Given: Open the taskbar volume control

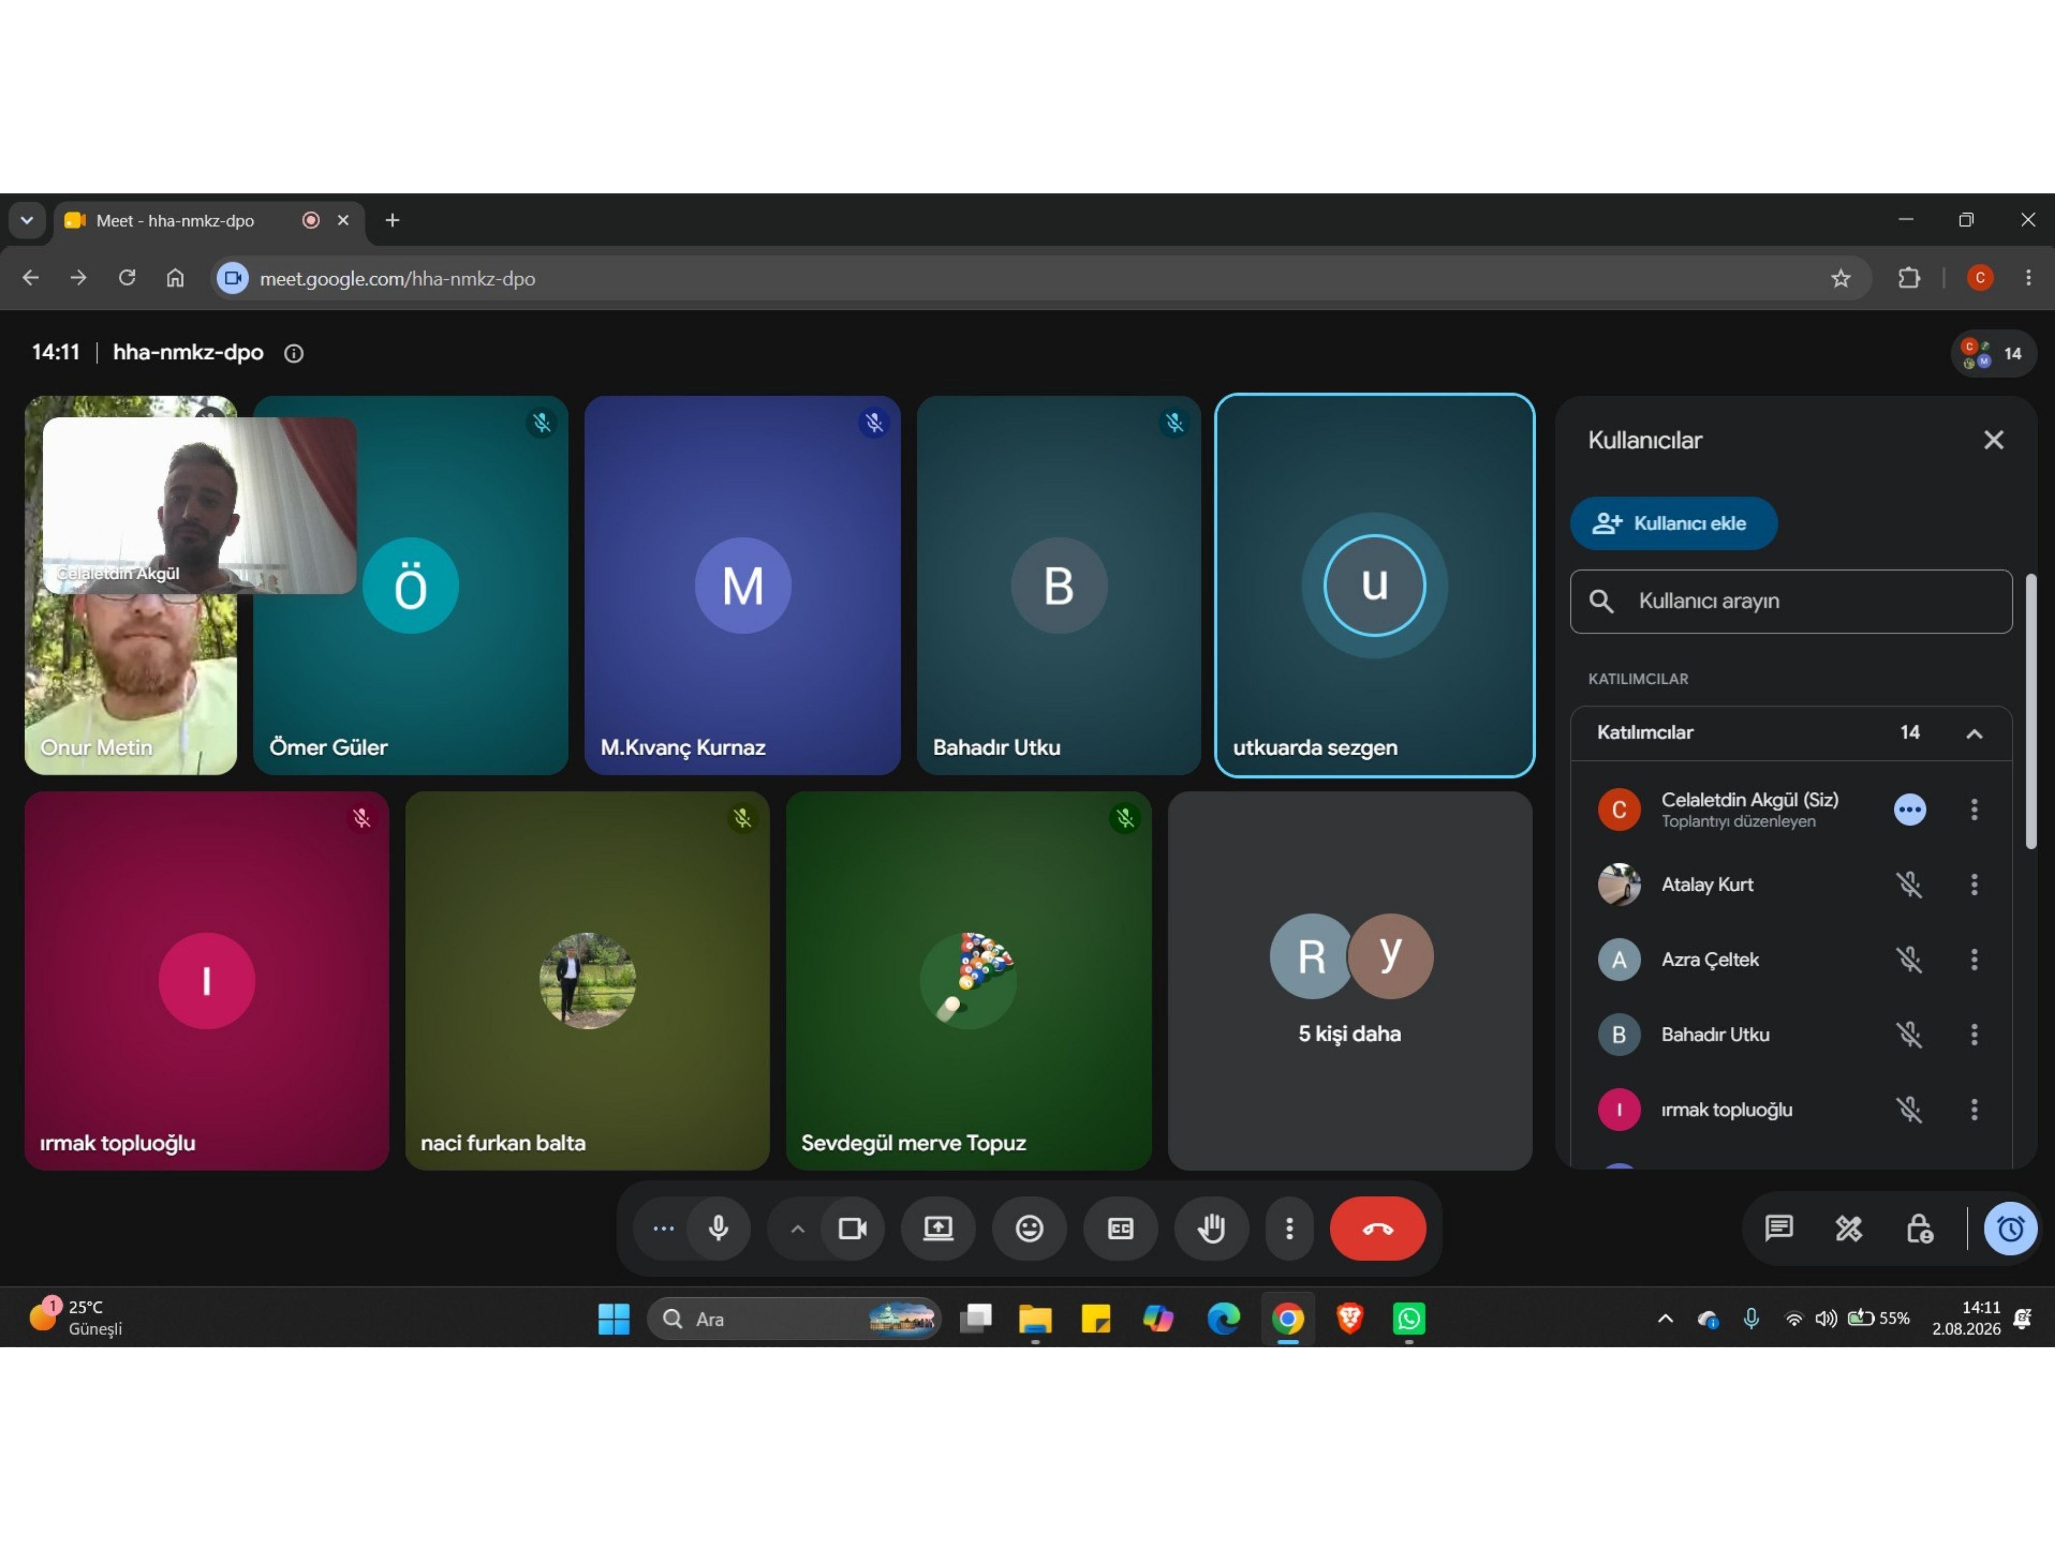Looking at the screenshot, I should (x=1826, y=1318).
